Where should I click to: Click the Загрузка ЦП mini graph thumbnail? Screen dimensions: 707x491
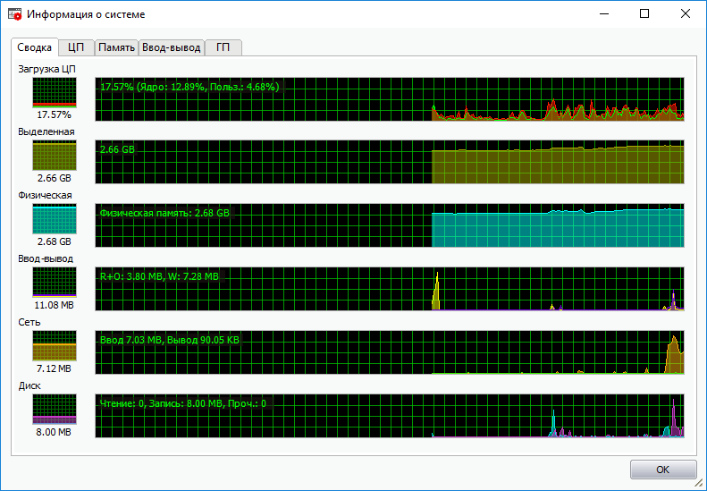55,92
